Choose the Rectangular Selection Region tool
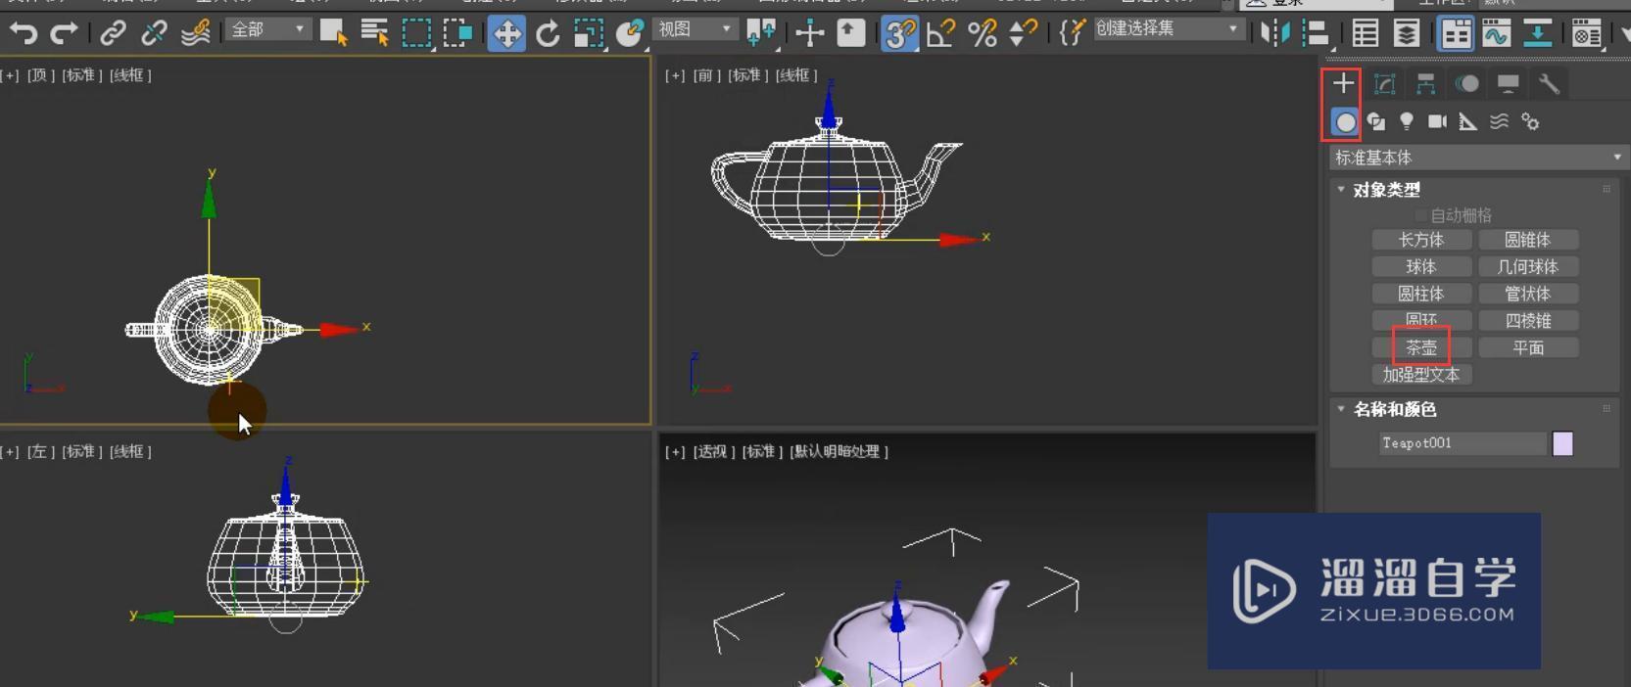 pos(416,33)
